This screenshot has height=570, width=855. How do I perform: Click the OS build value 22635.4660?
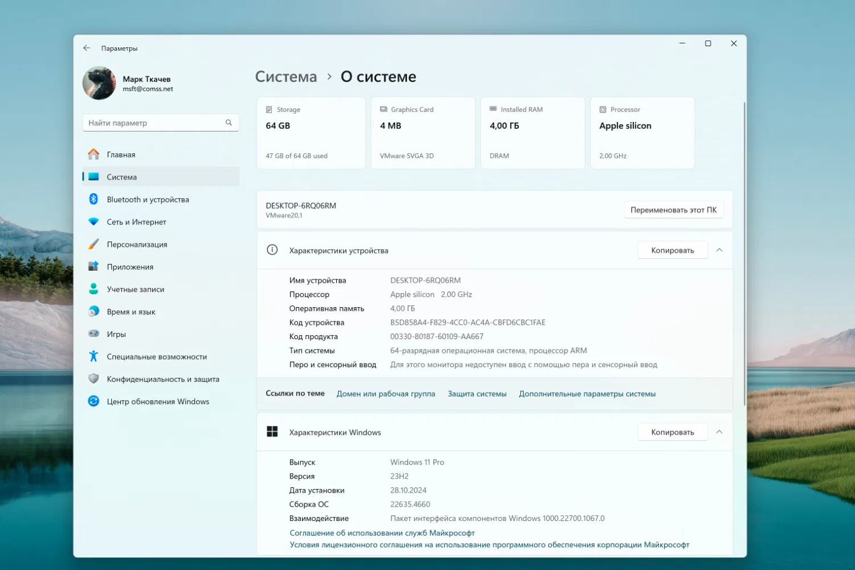(410, 504)
